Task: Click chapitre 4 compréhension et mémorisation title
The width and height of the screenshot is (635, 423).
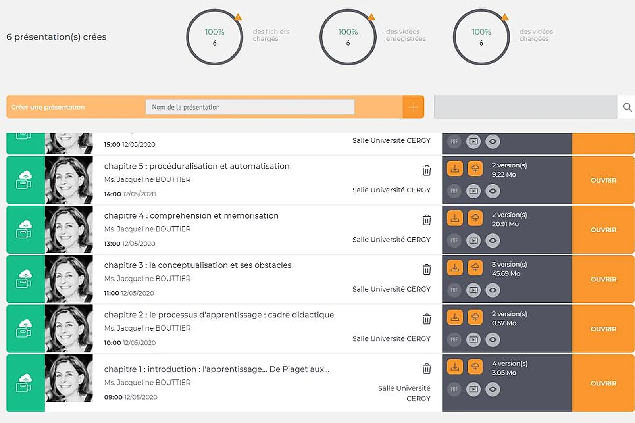Action: pos(191,216)
